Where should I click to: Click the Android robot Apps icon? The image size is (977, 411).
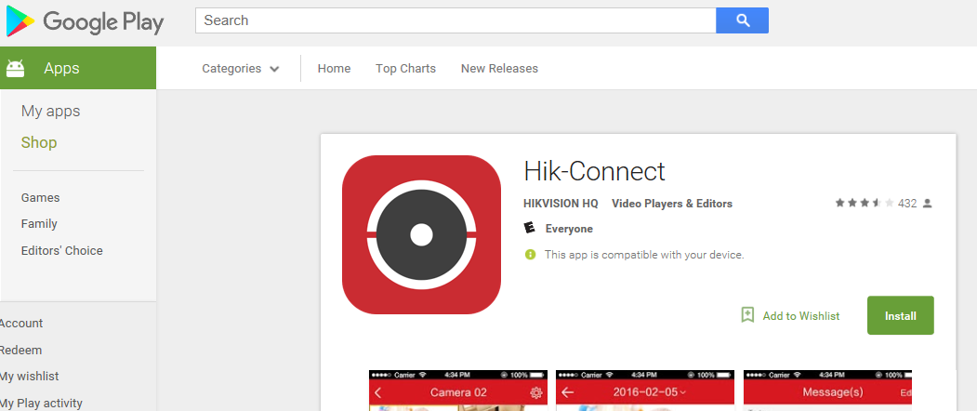[x=15, y=68]
